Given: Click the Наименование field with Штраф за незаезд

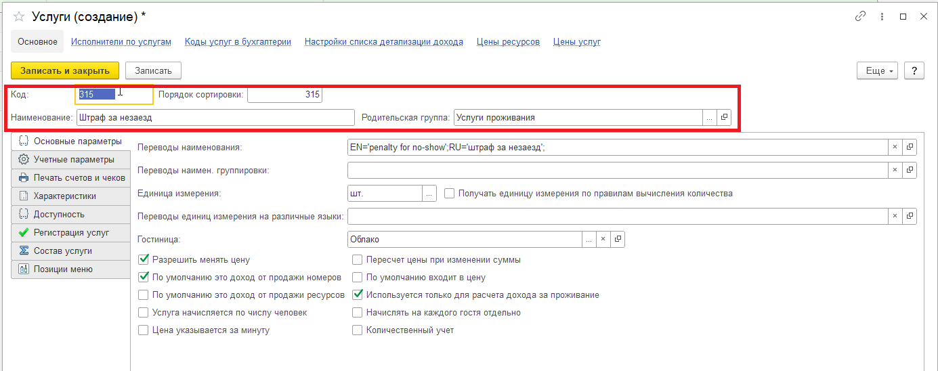Looking at the screenshot, I should pos(215,117).
